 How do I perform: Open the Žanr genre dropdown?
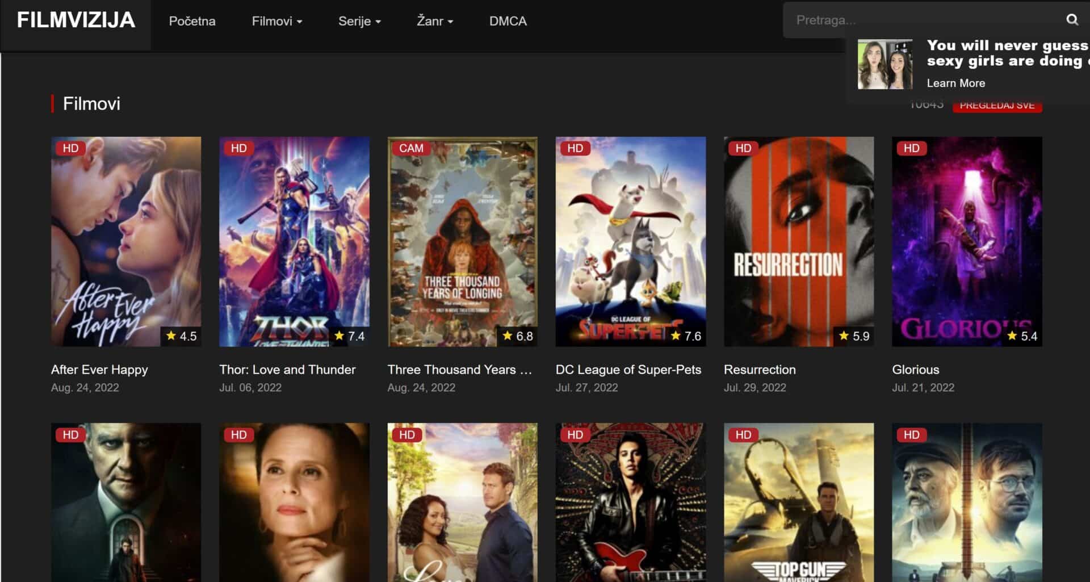point(434,21)
